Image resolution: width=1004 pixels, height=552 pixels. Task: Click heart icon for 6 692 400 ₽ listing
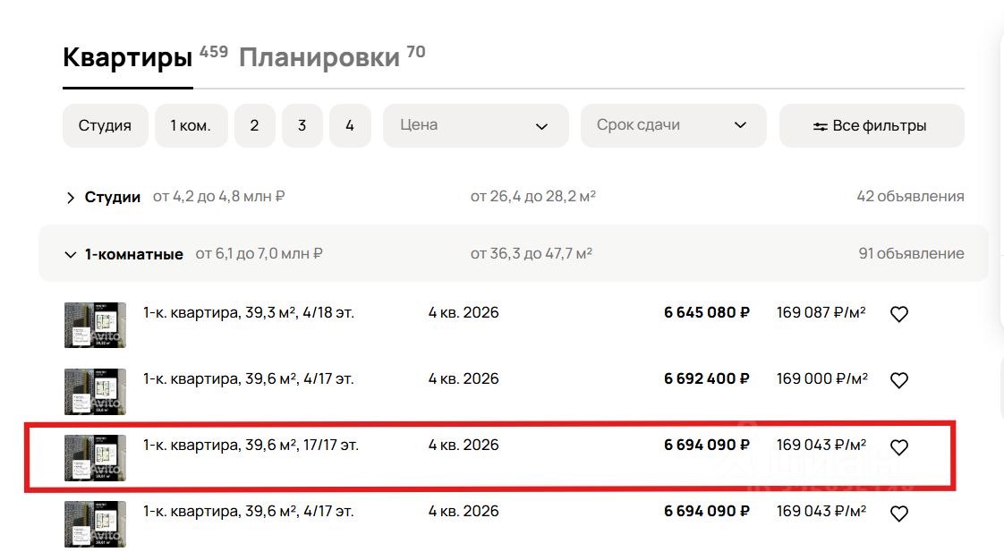[899, 380]
